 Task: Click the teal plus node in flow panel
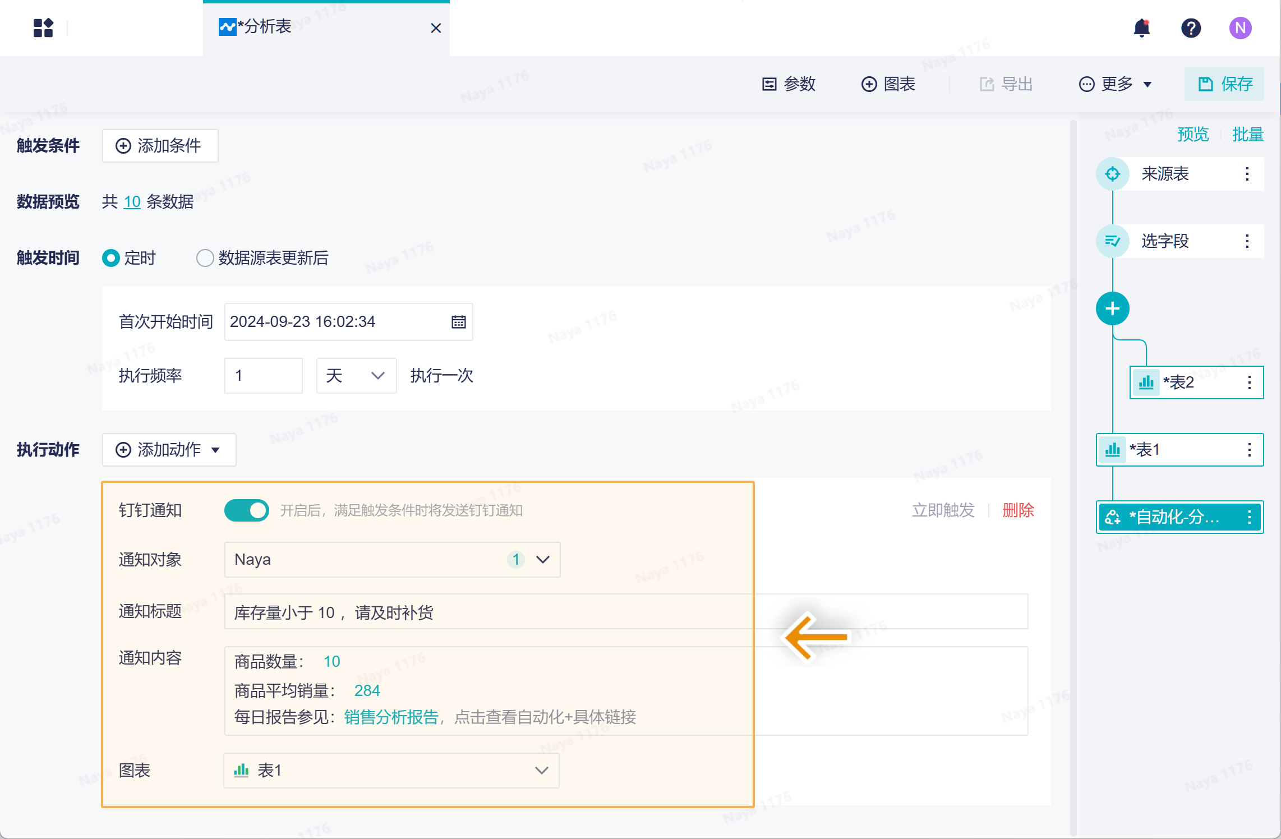coord(1112,308)
